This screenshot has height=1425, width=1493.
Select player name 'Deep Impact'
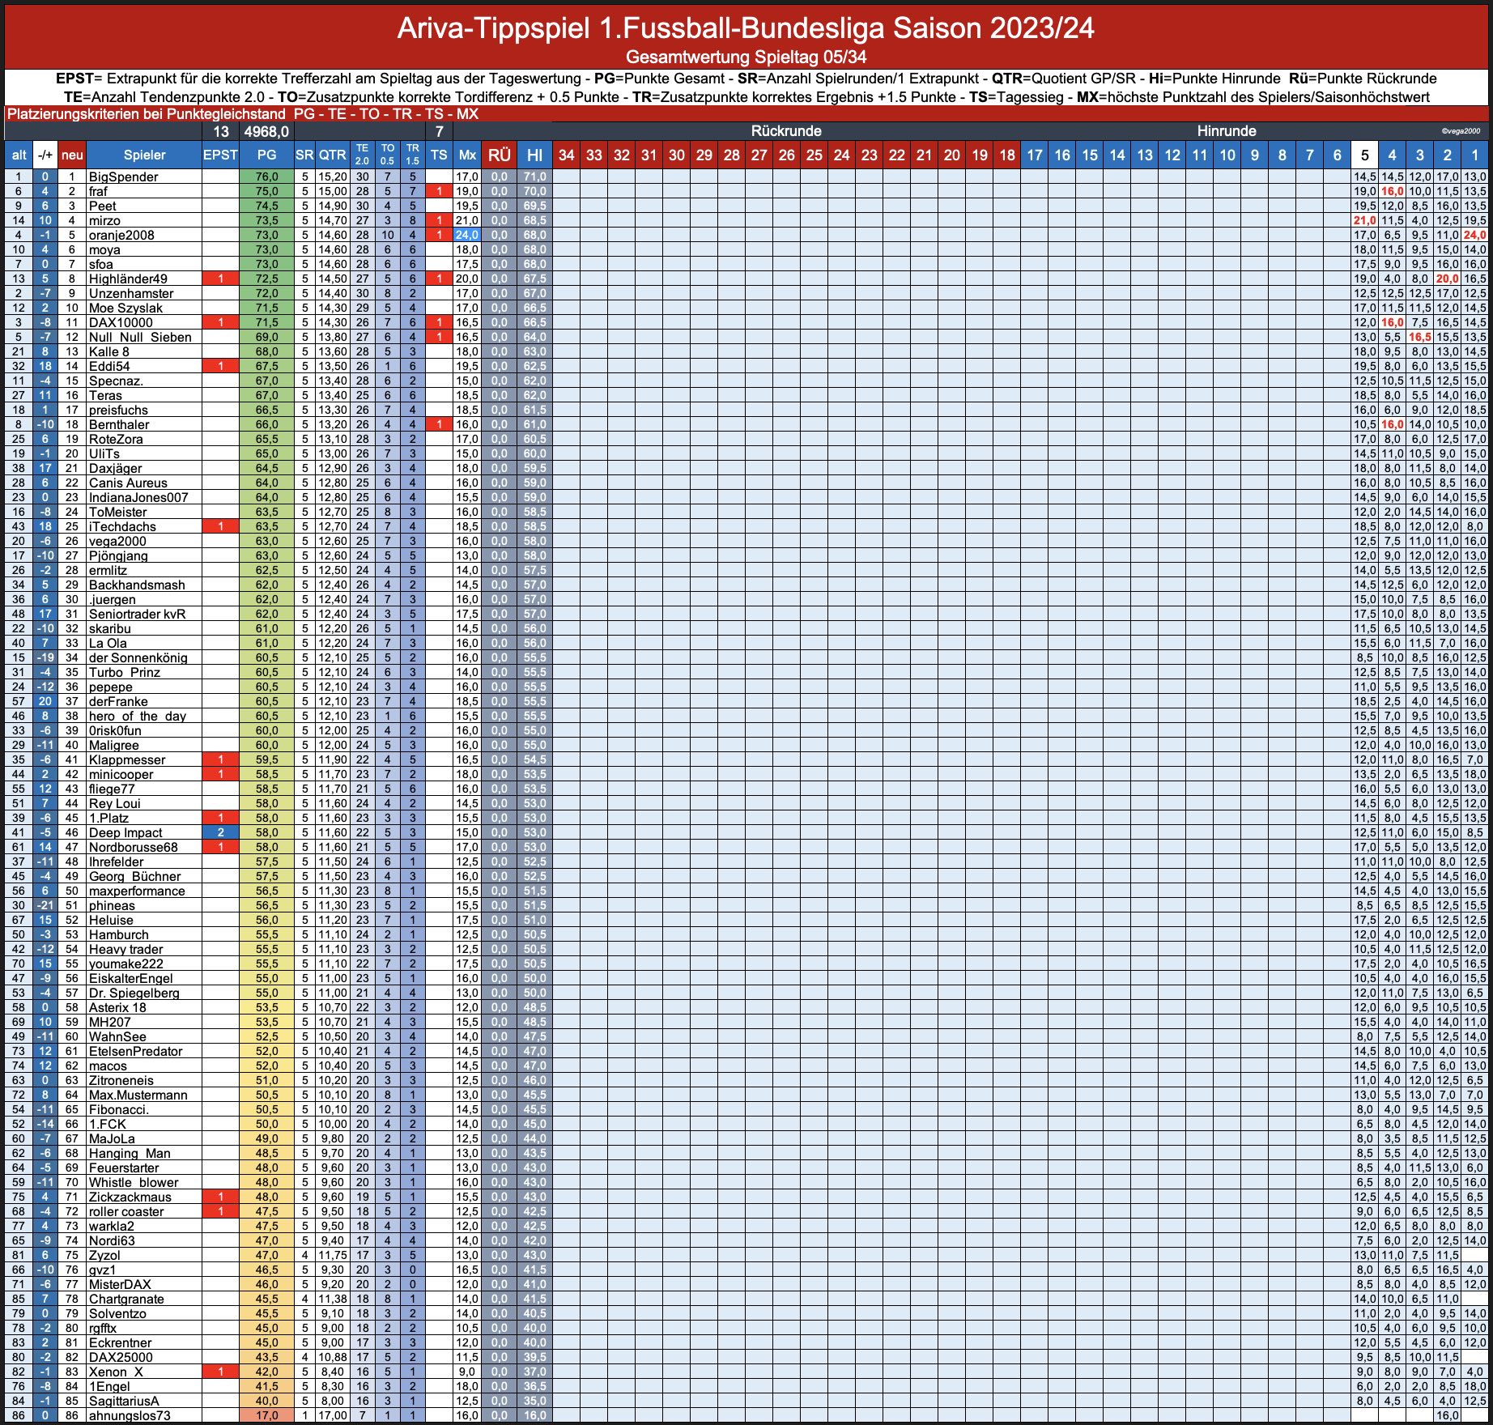click(x=125, y=832)
